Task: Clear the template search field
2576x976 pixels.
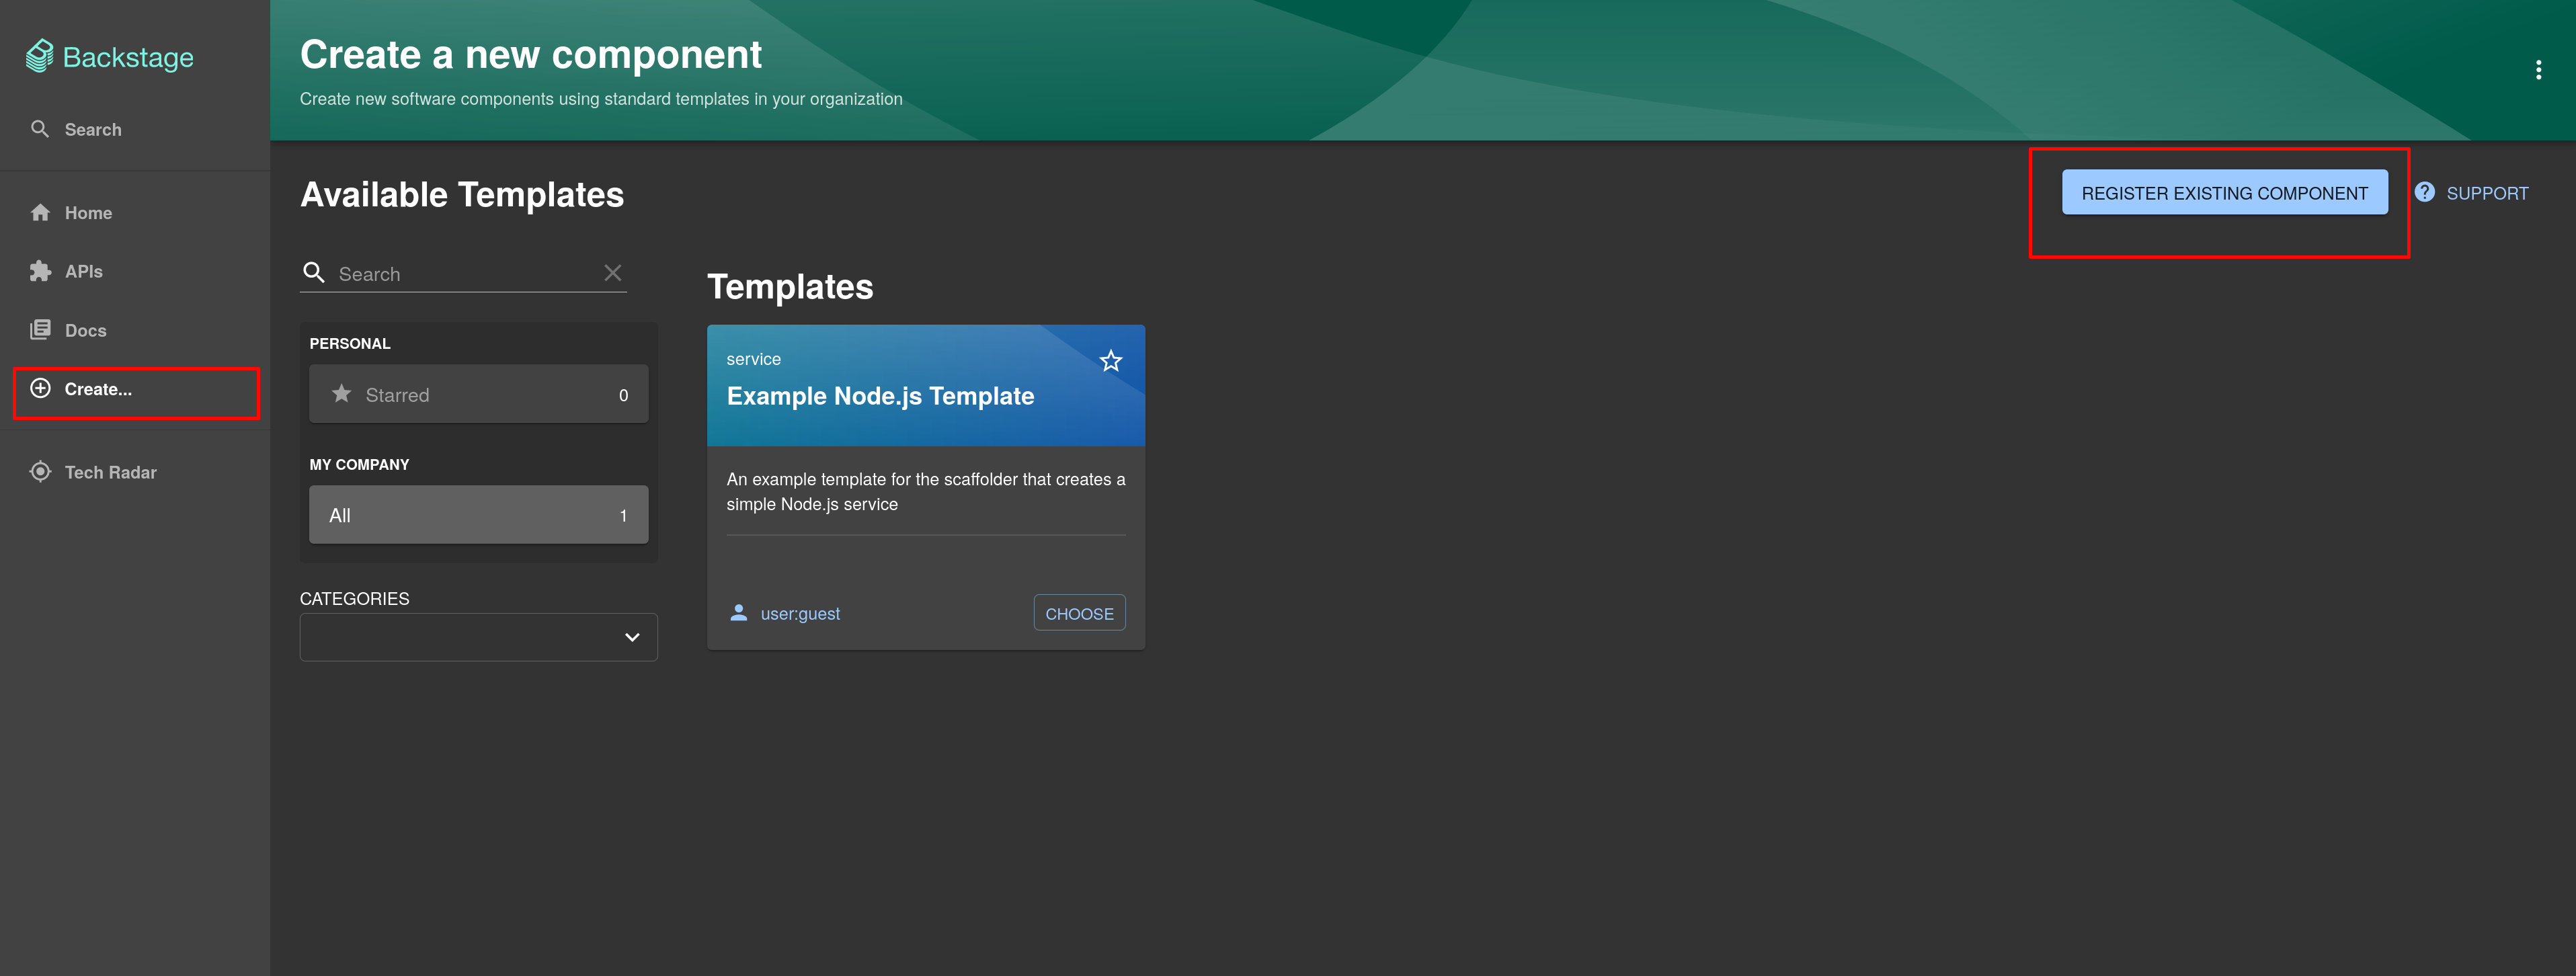Action: [612, 273]
